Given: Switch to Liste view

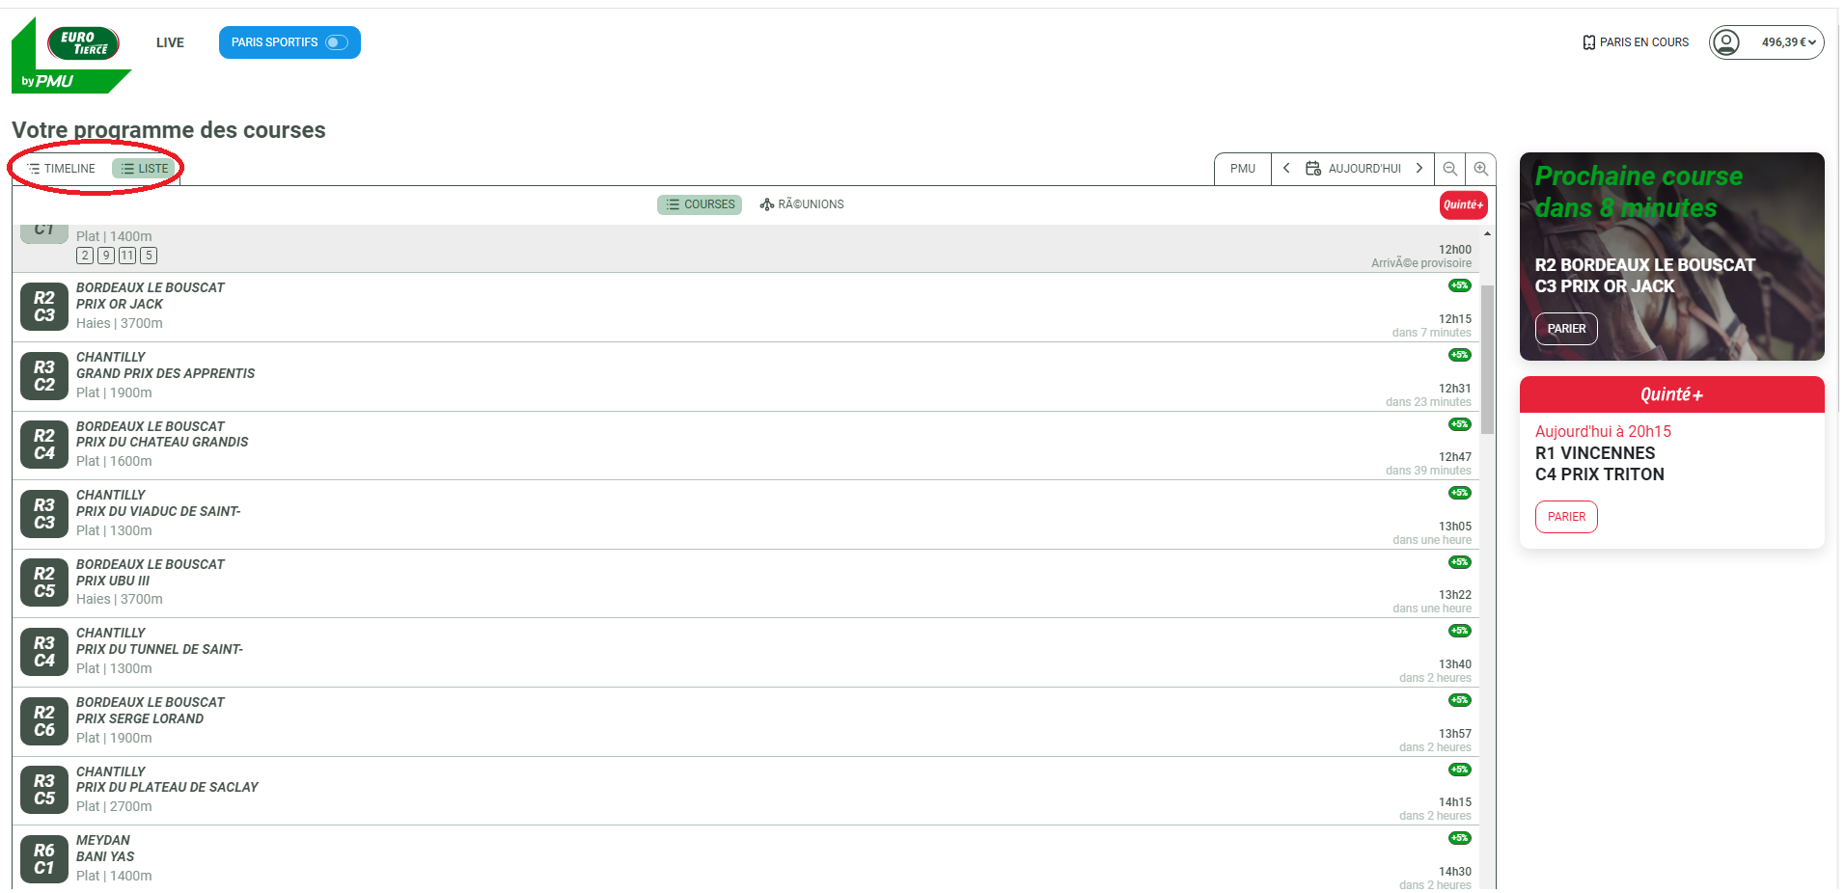Looking at the screenshot, I should [x=145, y=169].
